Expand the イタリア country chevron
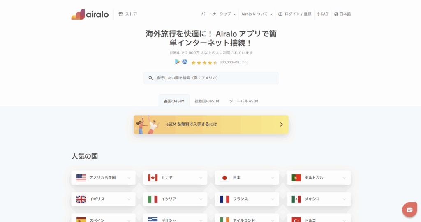421x222 pixels. click(201, 199)
